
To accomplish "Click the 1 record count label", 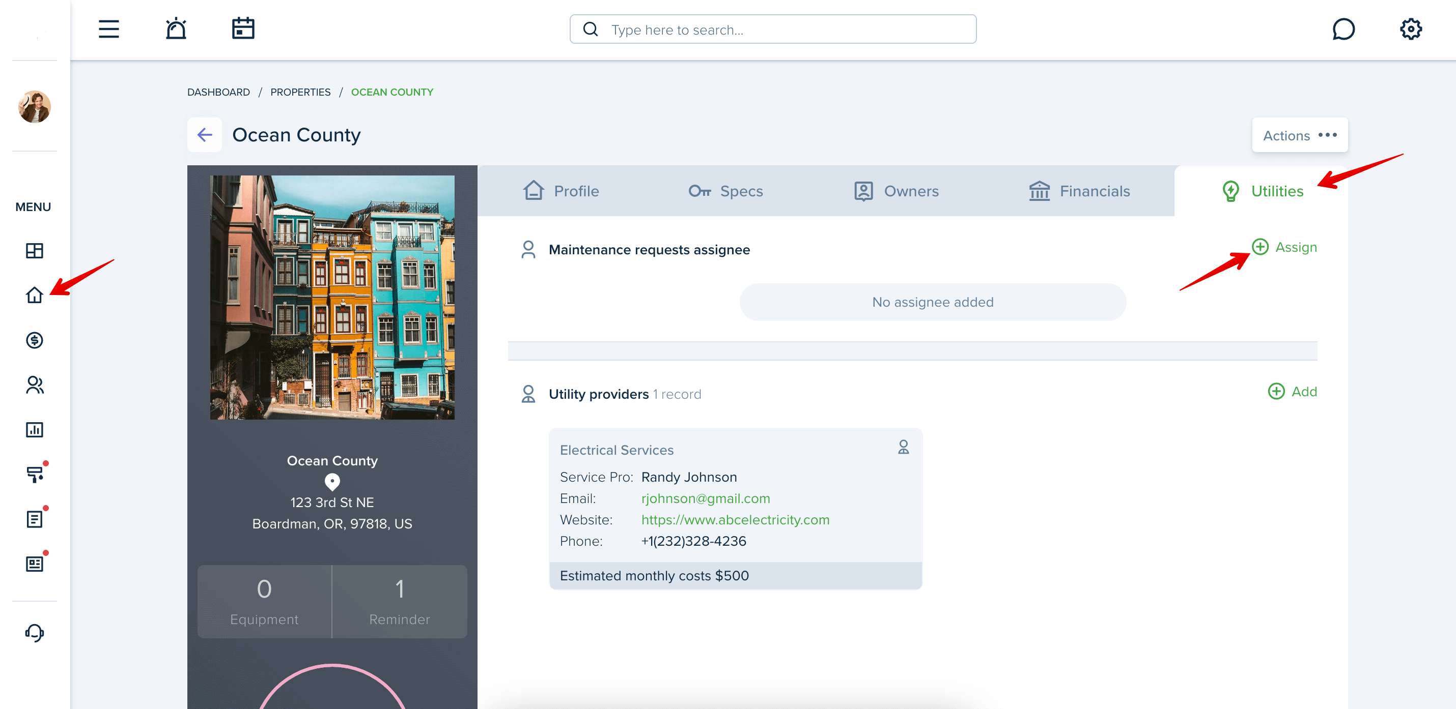I will point(677,395).
